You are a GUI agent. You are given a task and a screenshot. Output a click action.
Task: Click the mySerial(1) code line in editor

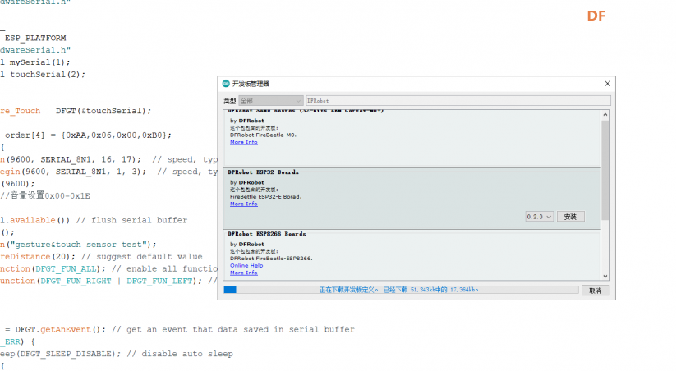click(x=35, y=62)
